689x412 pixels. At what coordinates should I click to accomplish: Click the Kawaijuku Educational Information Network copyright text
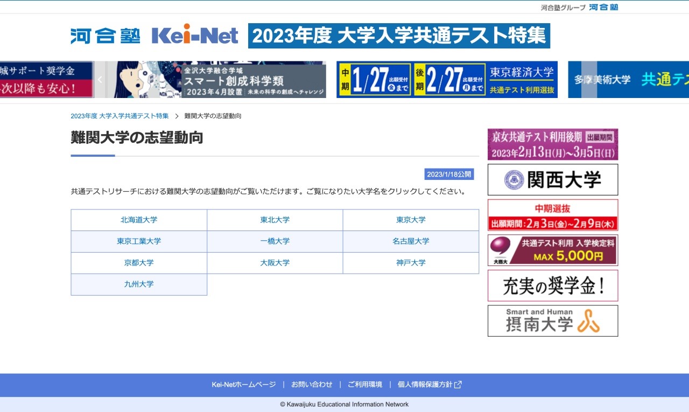344,404
